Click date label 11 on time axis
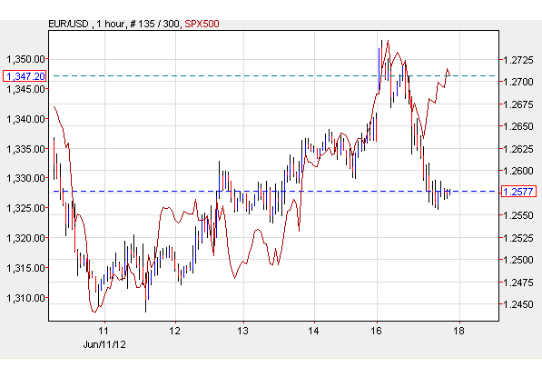Viewport: 542px width, 387px height. coord(103,331)
